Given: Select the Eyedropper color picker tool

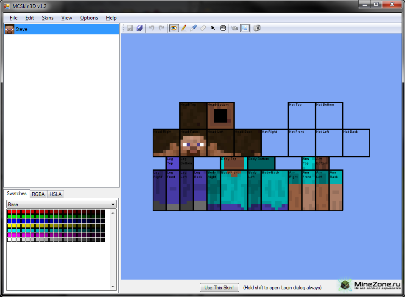Looking at the screenshot, I should point(193,28).
